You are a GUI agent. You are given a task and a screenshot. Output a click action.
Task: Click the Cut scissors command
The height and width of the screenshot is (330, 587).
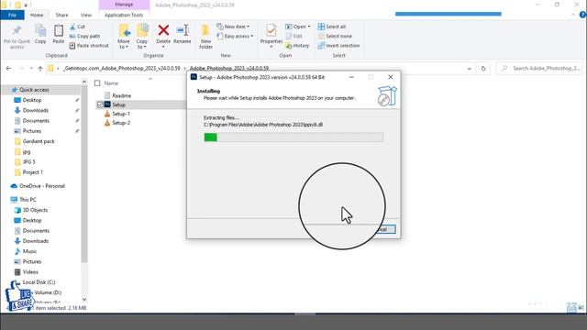tap(77, 27)
